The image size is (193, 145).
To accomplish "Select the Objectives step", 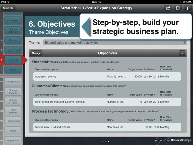I will click(13, 60).
